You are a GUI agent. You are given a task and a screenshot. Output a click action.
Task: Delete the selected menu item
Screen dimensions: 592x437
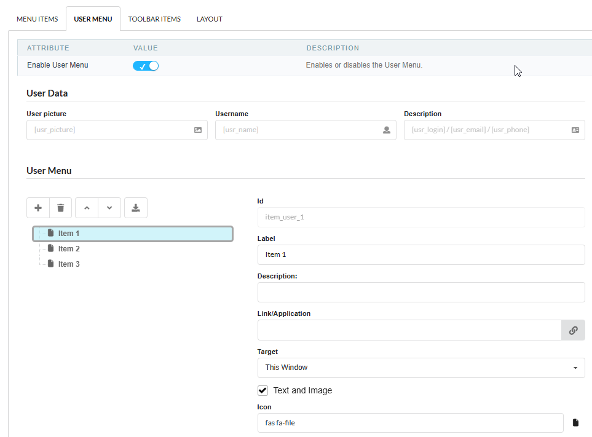tap(60, 208)
